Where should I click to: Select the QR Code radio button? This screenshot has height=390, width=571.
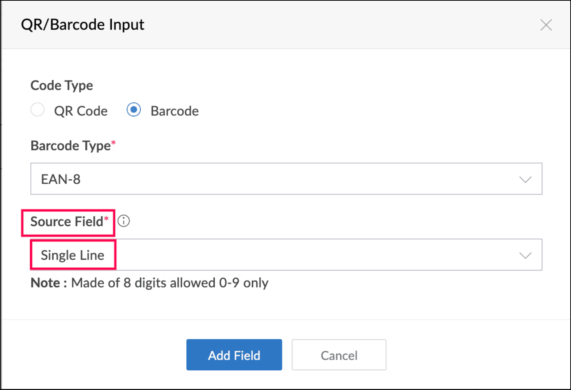[x=38, y=110]
